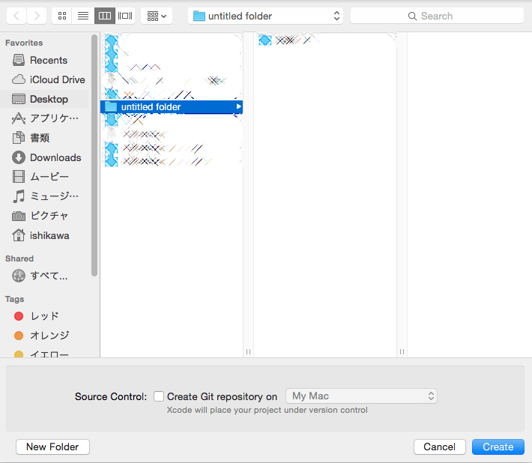Click the New Folder button

coord(52,447)
